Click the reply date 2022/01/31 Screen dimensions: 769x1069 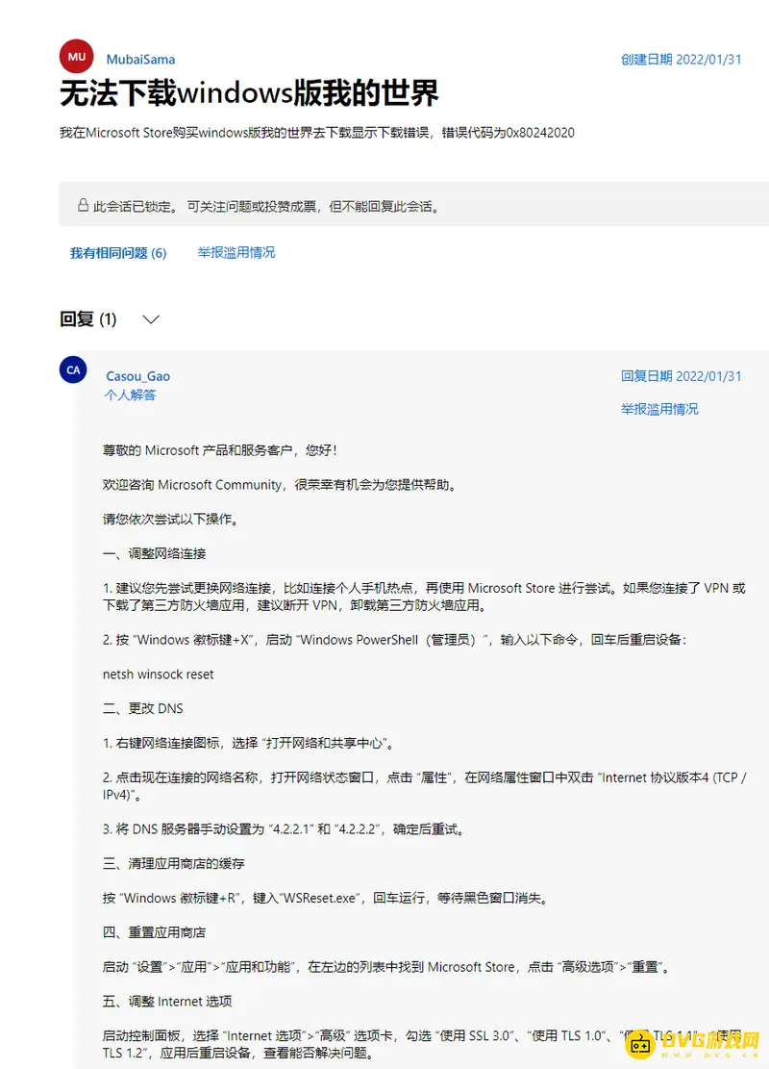pyautogui.click(x=681, y=376)
